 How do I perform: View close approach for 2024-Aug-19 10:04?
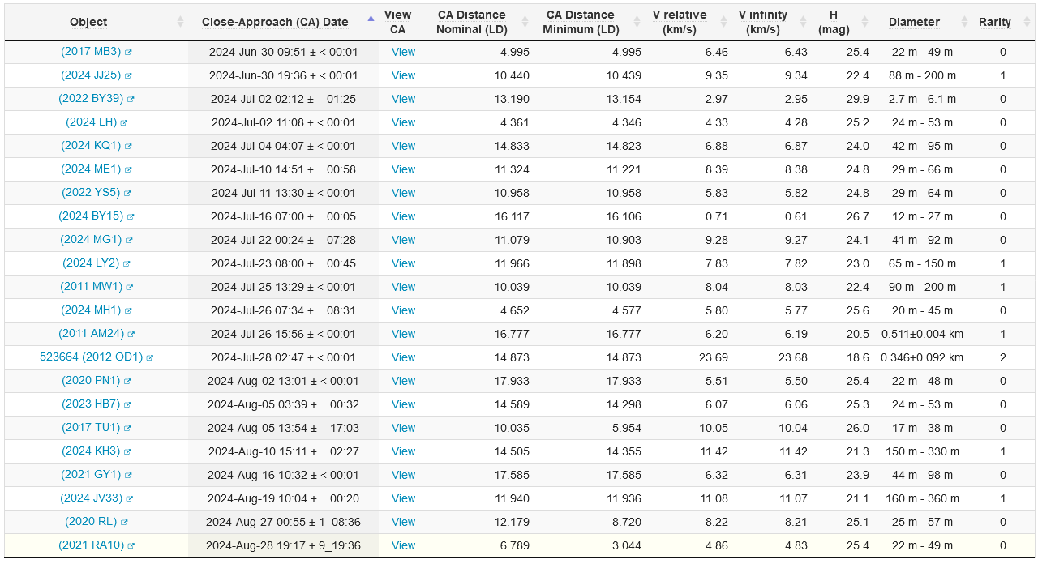[403, 498]
